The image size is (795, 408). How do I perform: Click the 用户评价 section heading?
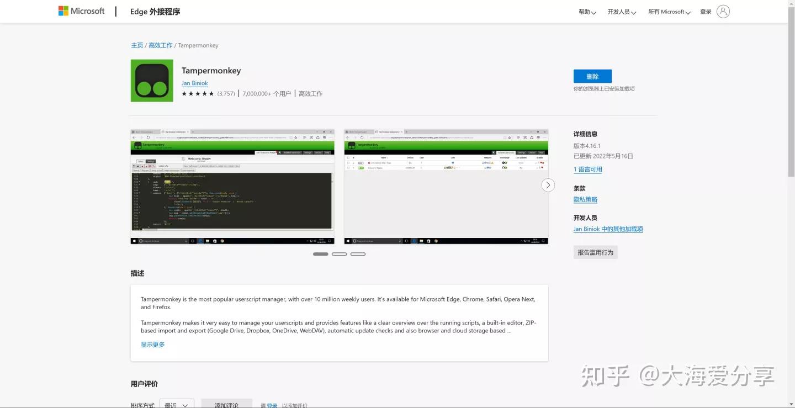point(144,384)
